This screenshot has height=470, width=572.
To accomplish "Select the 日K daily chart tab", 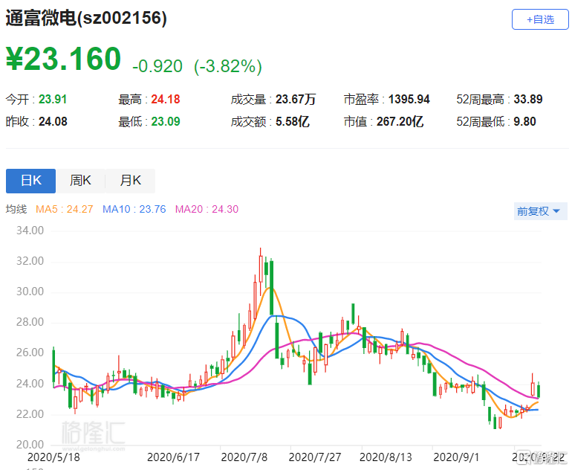I will pyautogui.click(x=30, y=181).
